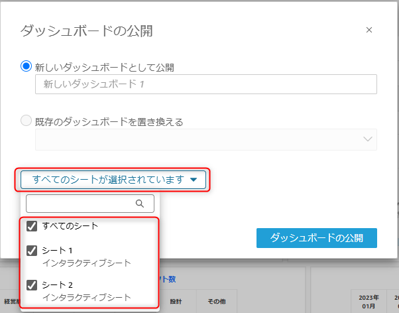
Task: Select the シート 2 インタラクティブシート entry
Action: coord(86,291)
